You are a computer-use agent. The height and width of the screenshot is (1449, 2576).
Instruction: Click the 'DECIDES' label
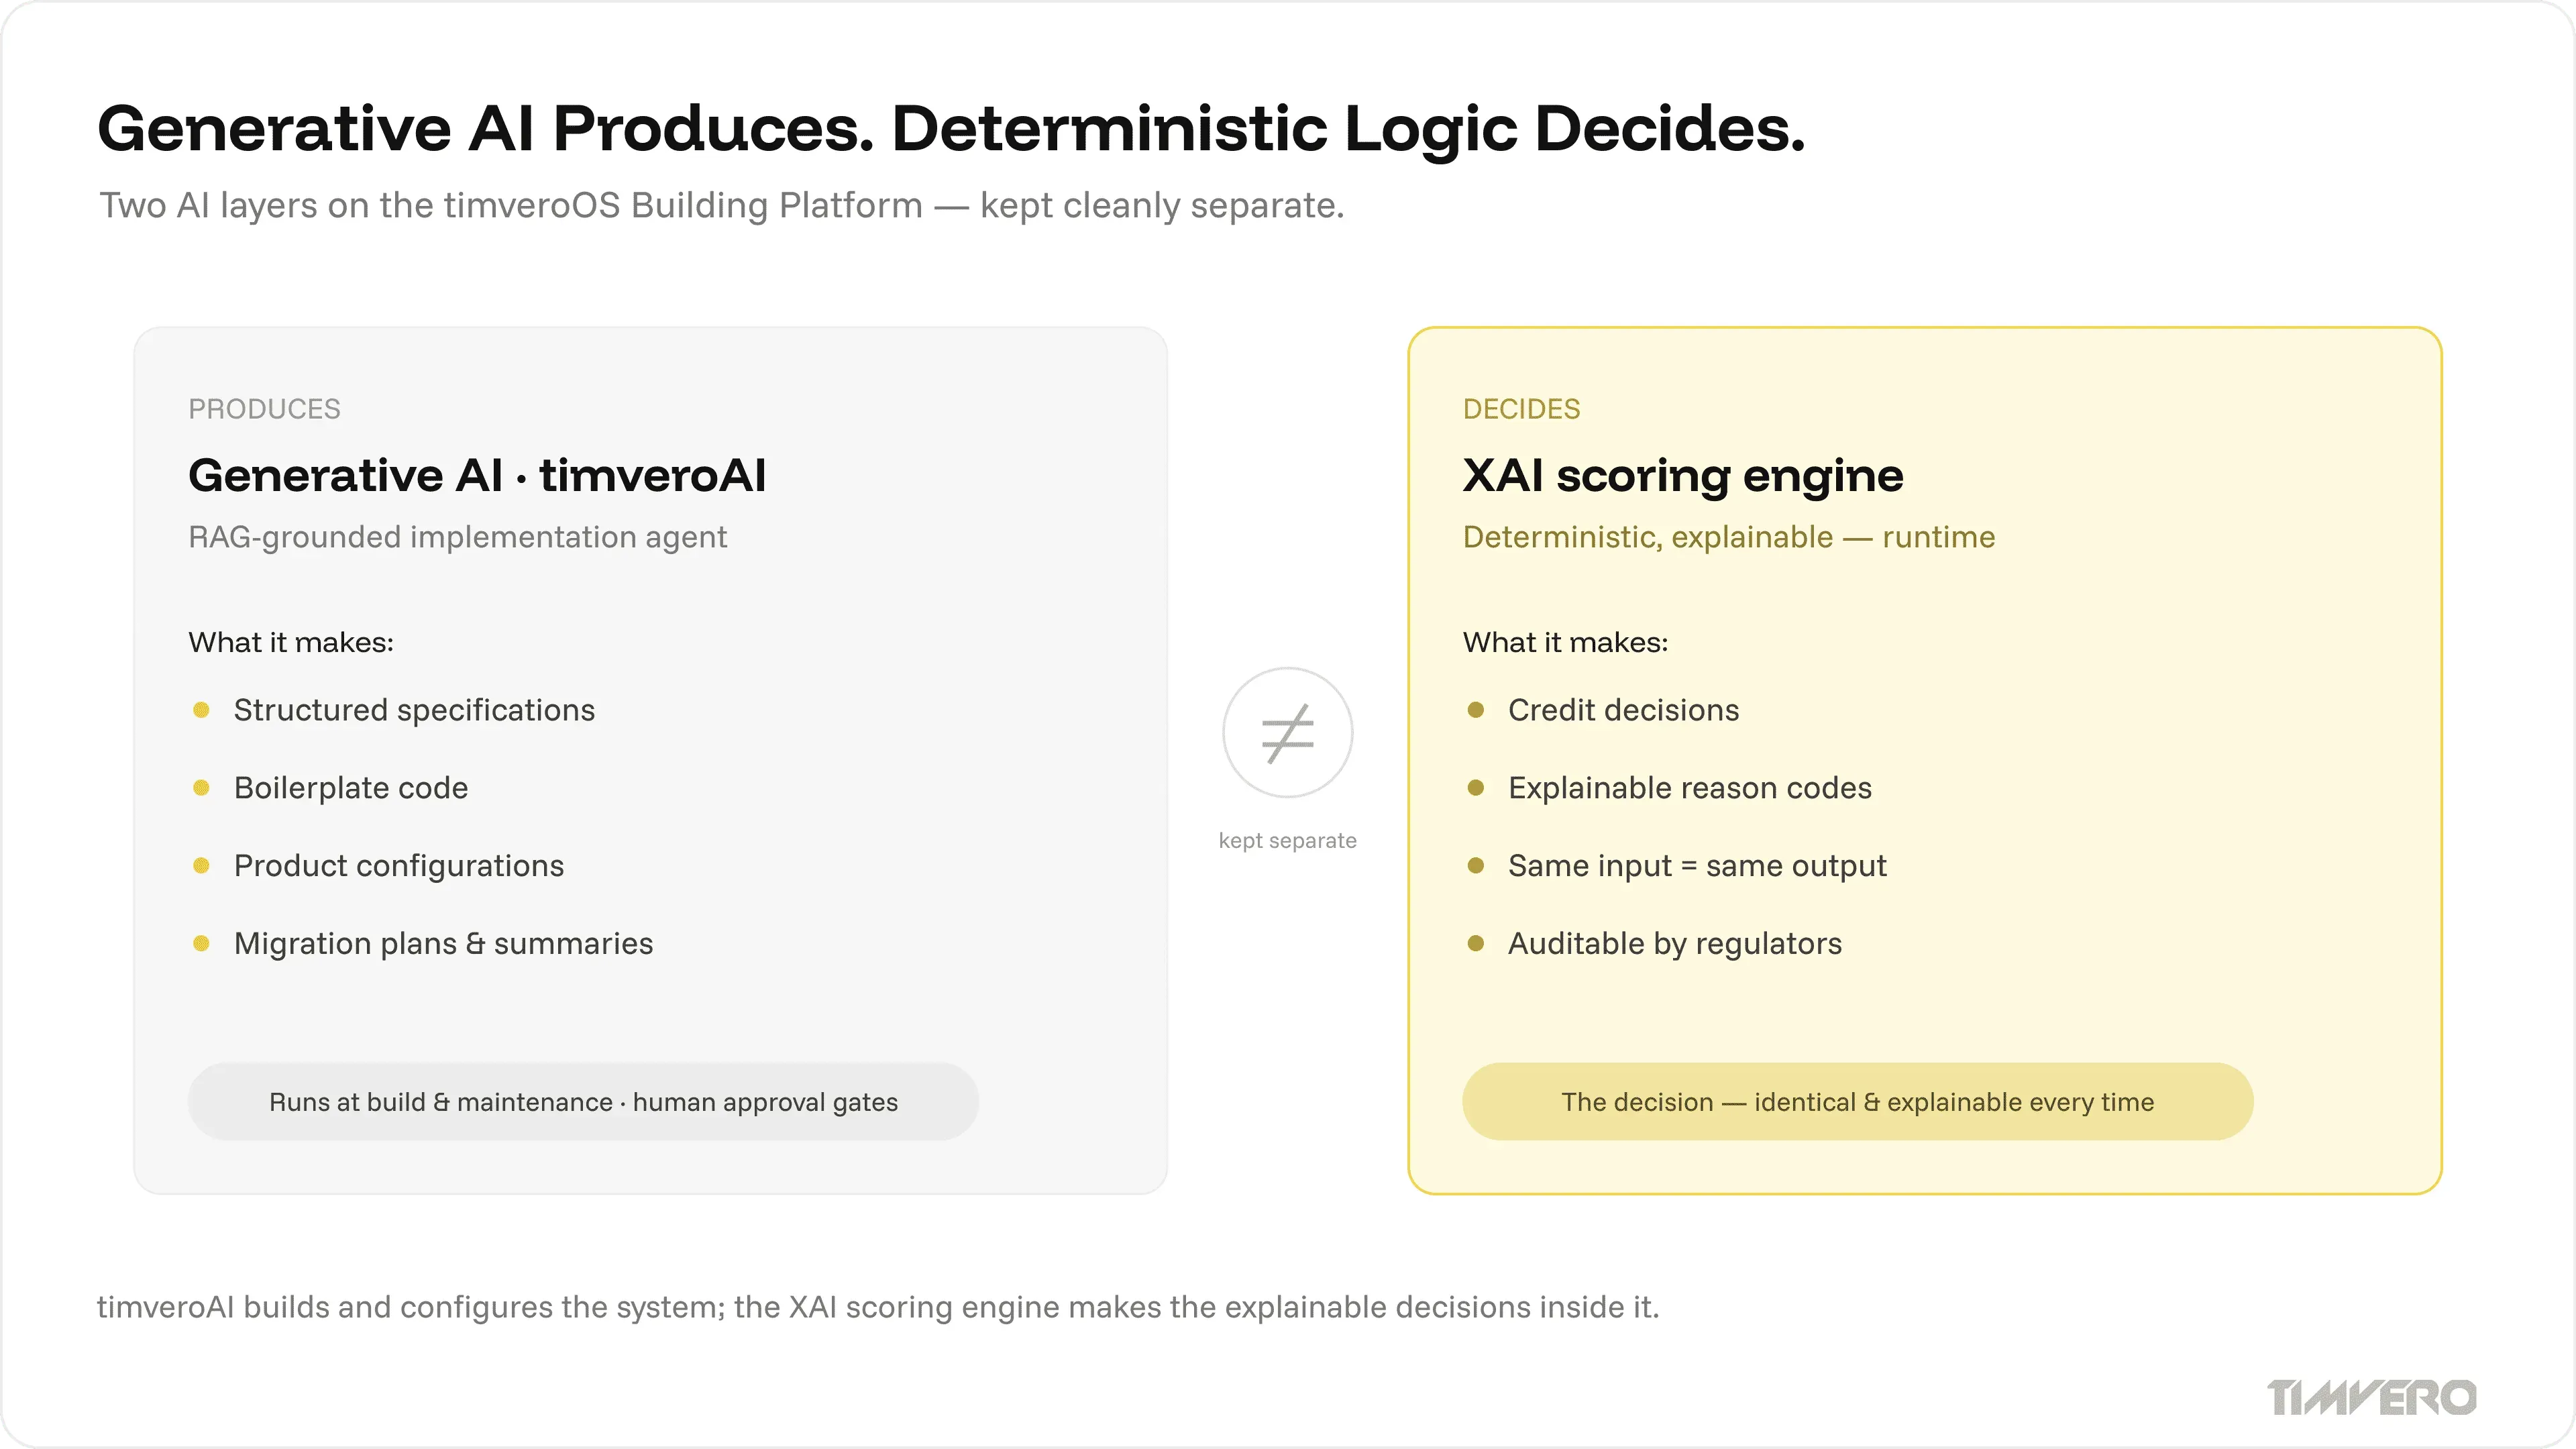(x=1521, y=409)
